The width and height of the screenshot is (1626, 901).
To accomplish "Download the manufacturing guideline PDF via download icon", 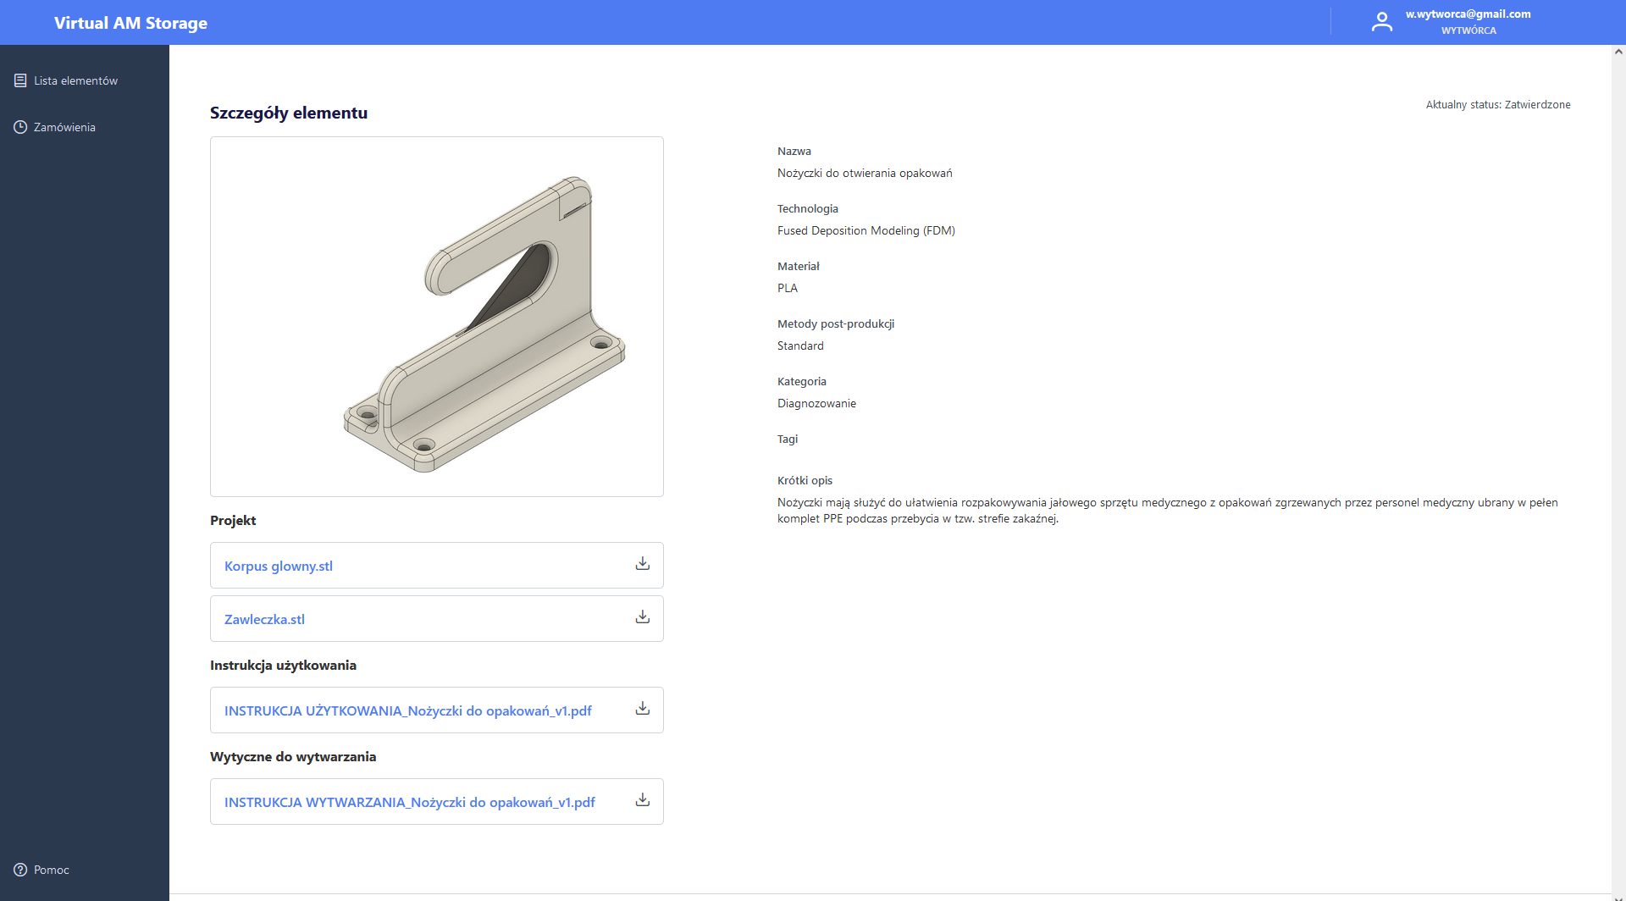I will pyautogui.click(x=643, y=799).
